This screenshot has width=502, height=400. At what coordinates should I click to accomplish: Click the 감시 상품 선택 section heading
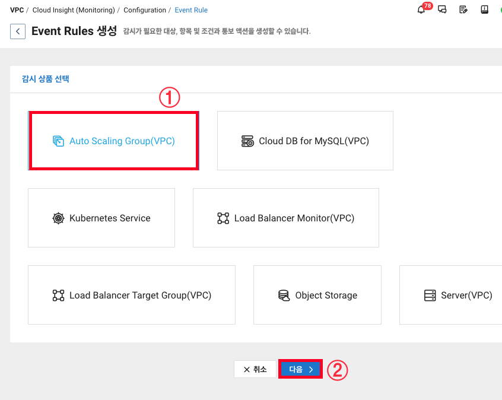46,79
